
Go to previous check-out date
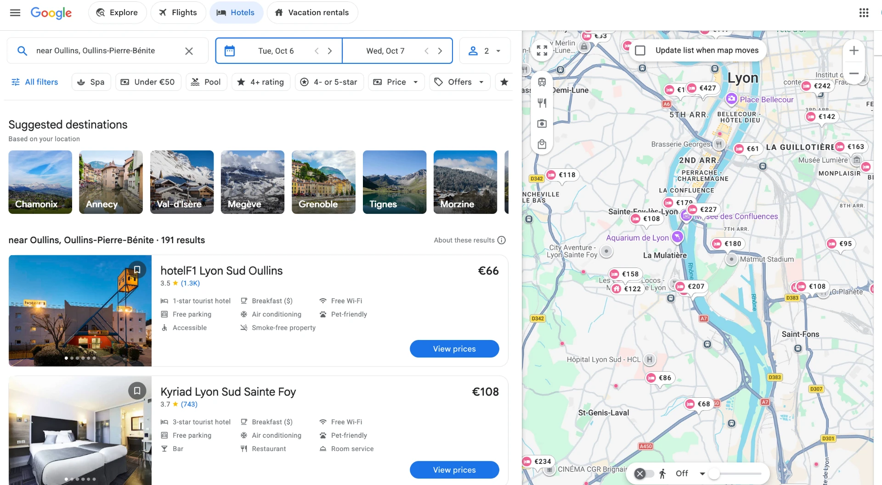427,51
